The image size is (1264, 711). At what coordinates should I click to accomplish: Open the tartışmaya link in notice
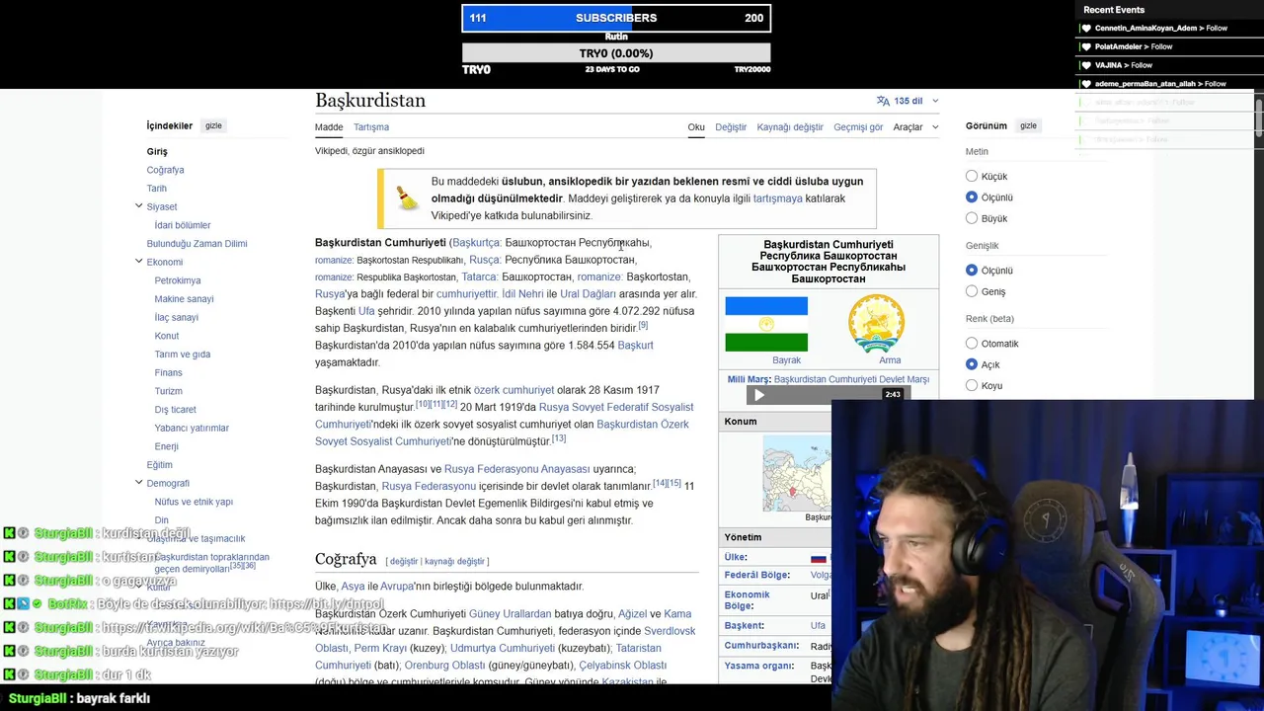pyautogui.click(x=778, y=198)
